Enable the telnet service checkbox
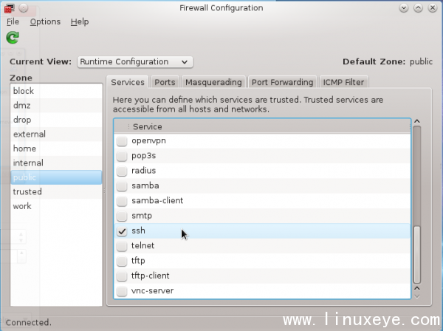Image resolution: width=443 pixels, height=331 pixels. pyautogui.click(x=122, y=246)
